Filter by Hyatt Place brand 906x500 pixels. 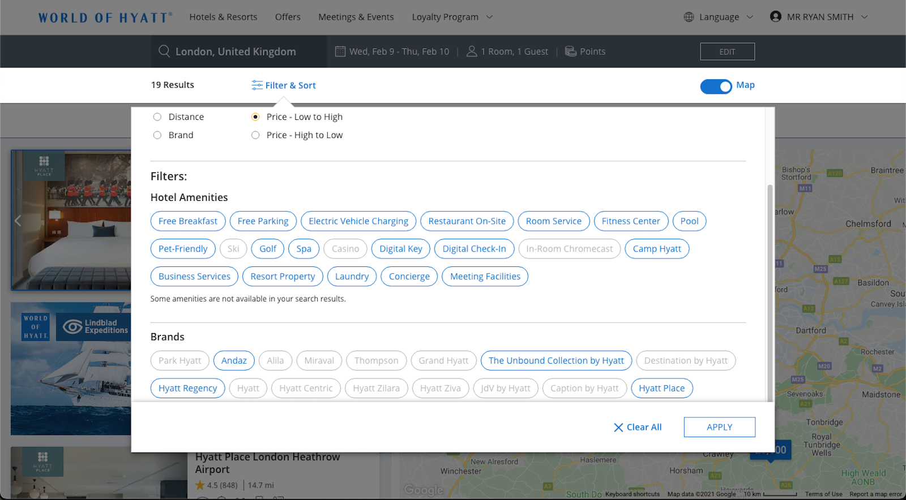click(x=662, y=389)
